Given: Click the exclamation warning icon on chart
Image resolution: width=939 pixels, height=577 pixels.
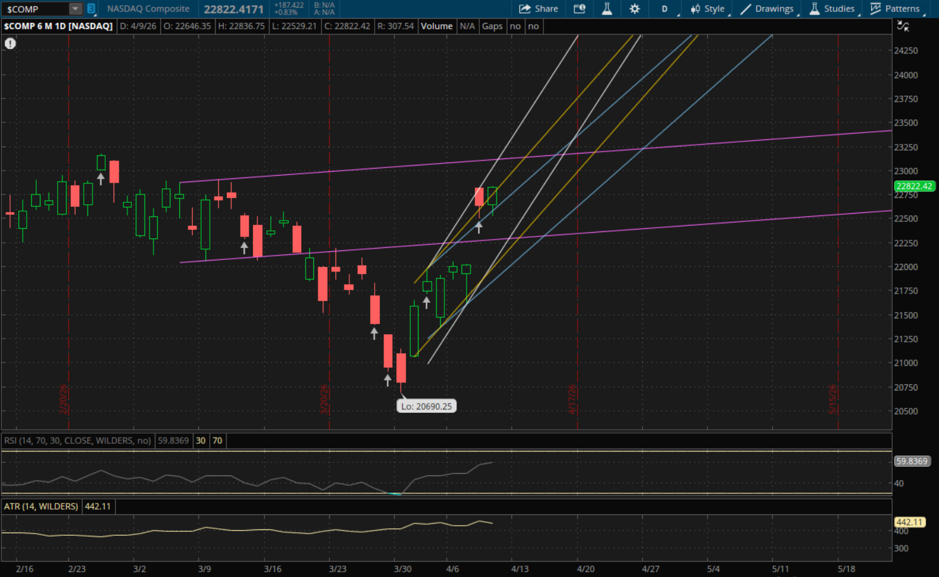Looking at the screenshot, I should click(10, 43).
